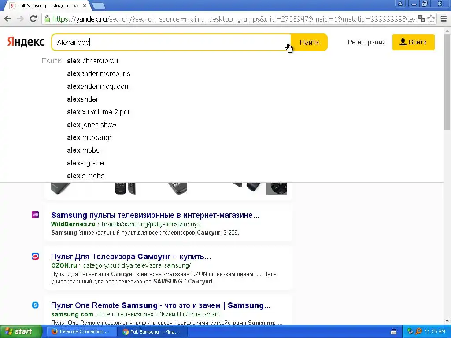The height and width of the screenshot is (338, 451).
Task: Select suggestion alex jones show
Action: tap(92, 125)
